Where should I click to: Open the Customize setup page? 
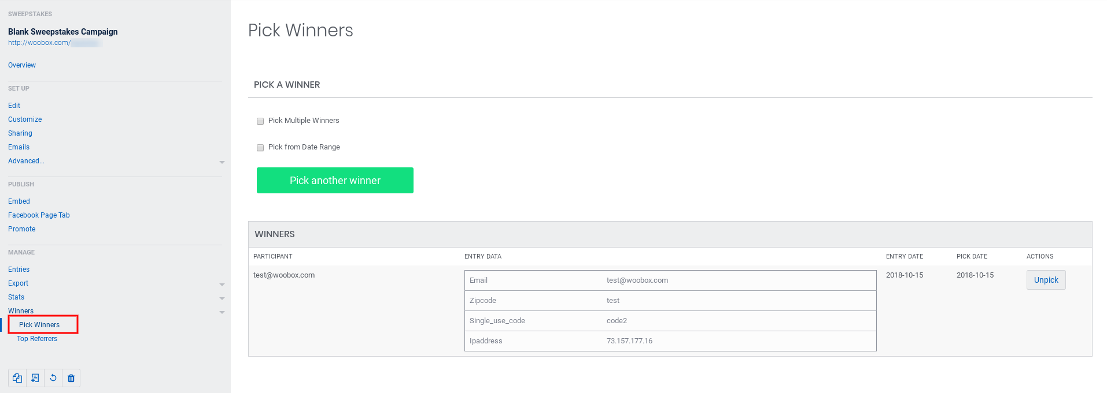click(25, 119)
